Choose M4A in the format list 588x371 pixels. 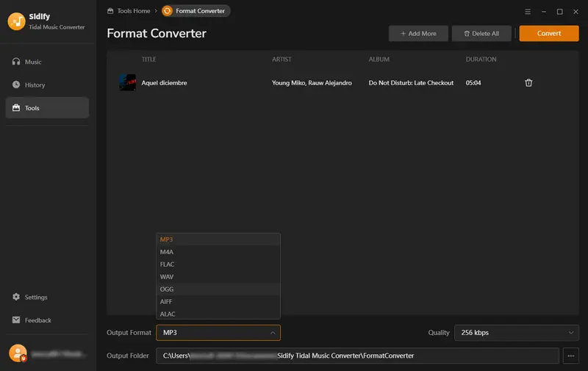point(218,252)
